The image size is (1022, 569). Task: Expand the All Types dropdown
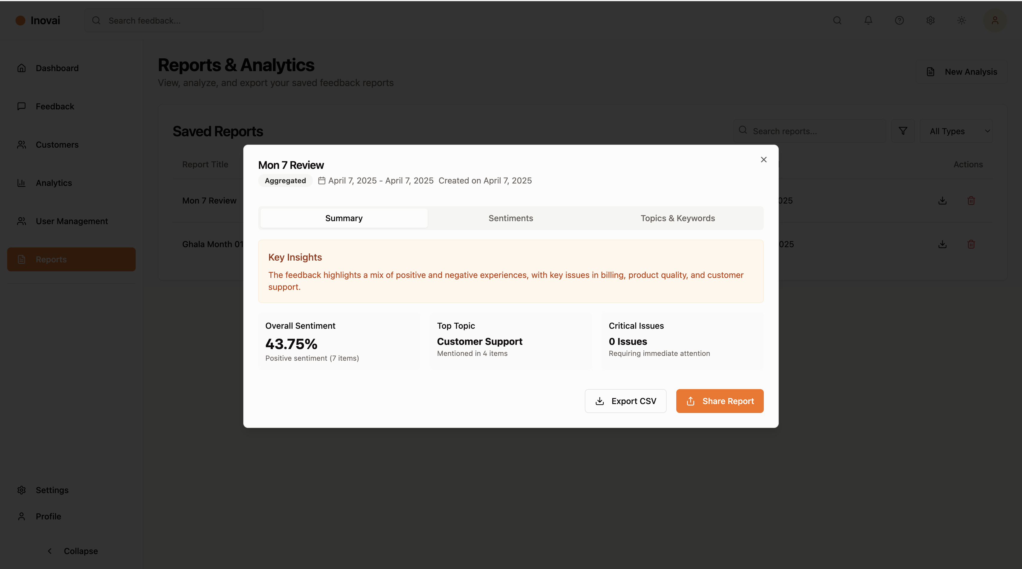(x=957, y=131)
